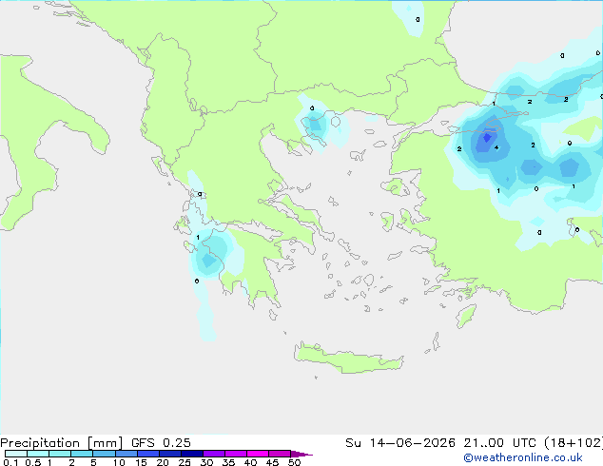Click the '20' legend scale value

pos(163,462)
